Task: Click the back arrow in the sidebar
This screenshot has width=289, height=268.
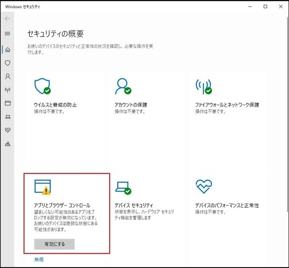Action: tap(7, 18)
